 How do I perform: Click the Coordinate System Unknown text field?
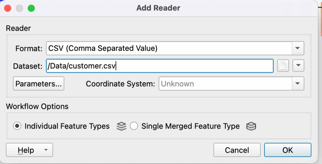coord(225,84)
